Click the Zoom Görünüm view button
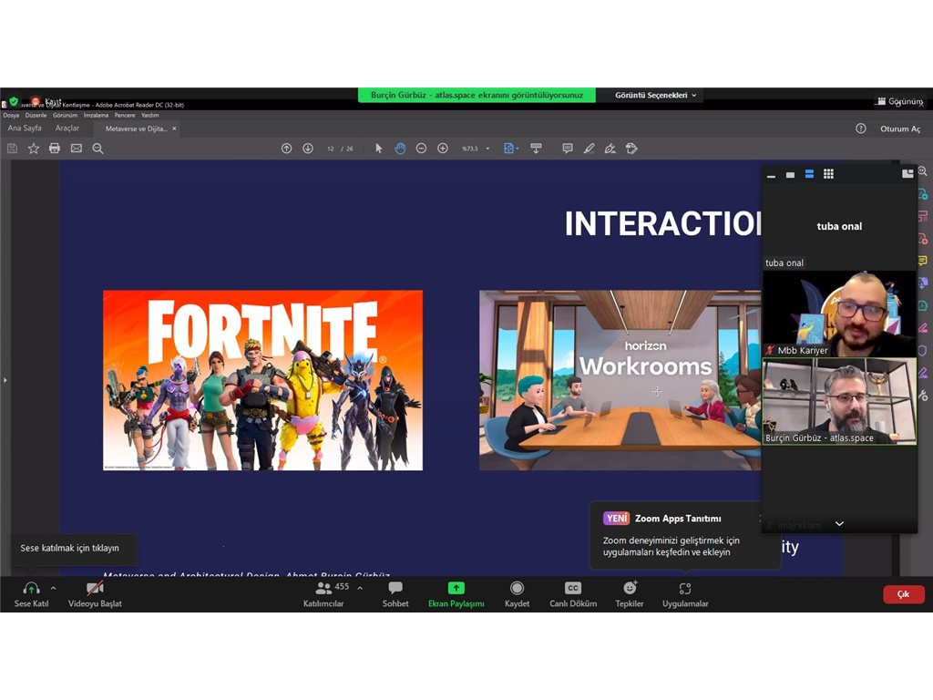This screenshot has height=700, width=933. (x=899, y=102)
